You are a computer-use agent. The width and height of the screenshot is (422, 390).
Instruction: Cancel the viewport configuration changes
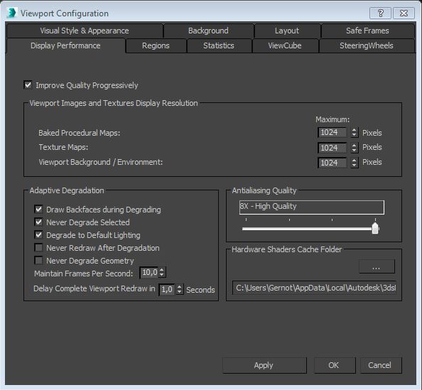pyautogui.click(x=381, y=365)
